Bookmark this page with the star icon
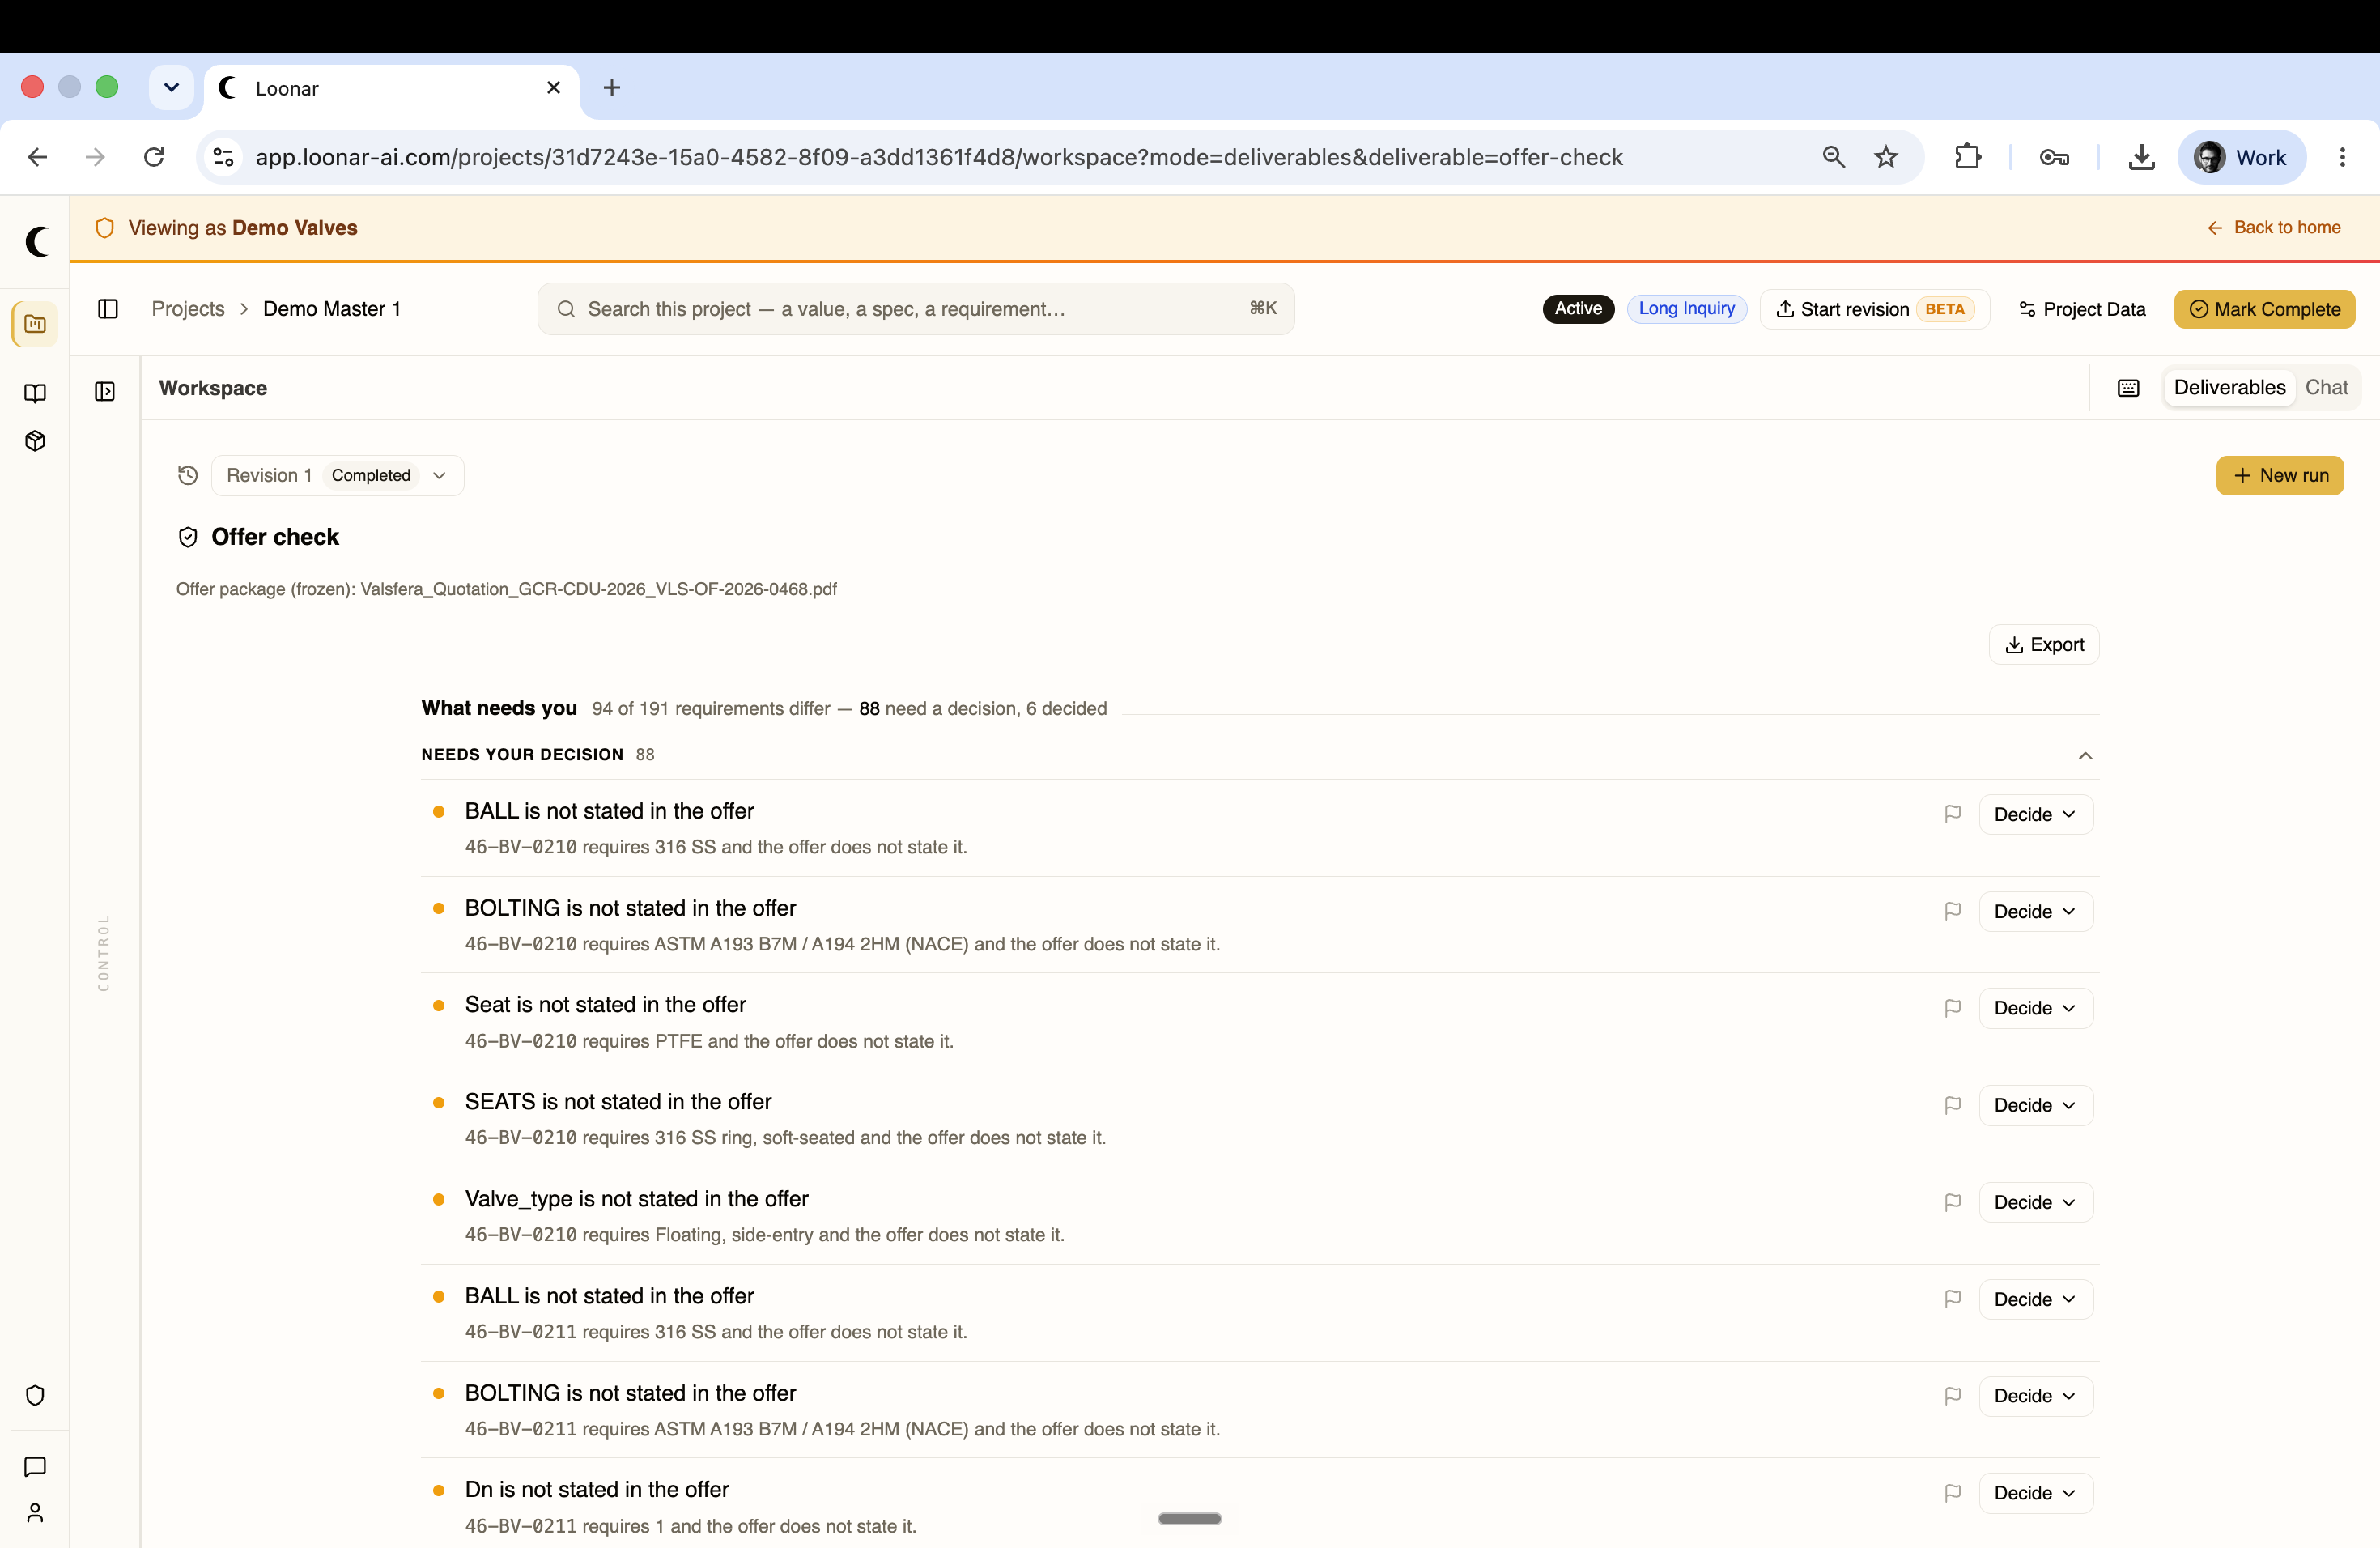Screen dimensions: 2380x1548 [1886, 157]
